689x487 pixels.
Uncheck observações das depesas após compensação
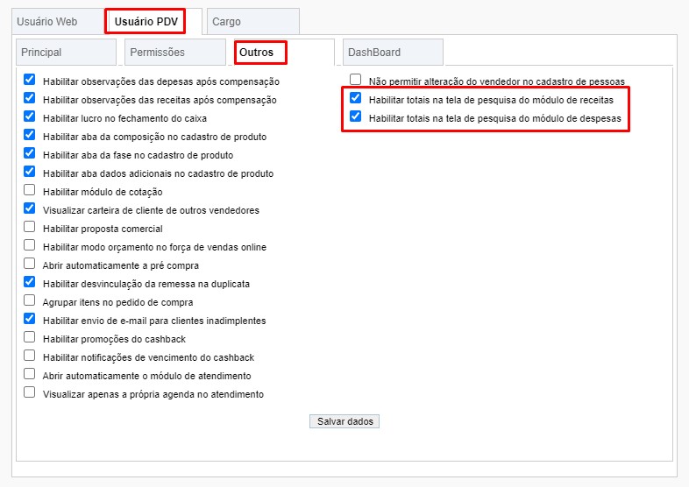30,80
